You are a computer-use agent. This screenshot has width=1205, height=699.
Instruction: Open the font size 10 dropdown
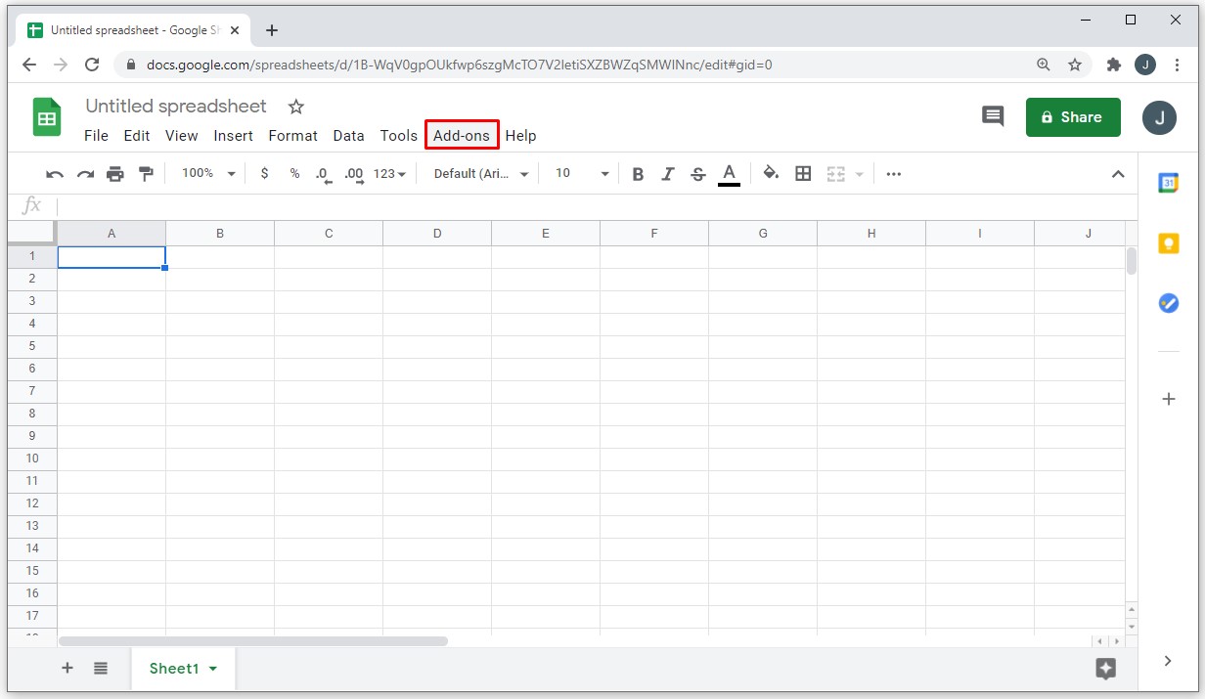[x=582, y=174]
